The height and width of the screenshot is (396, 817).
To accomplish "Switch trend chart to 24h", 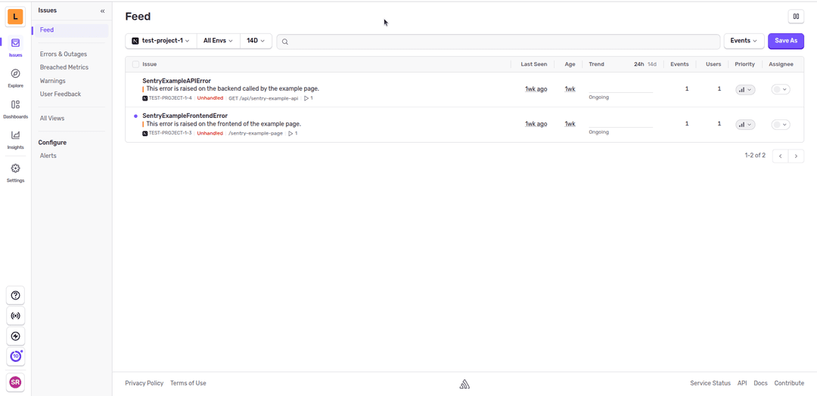I will pyautogui.click(x=638, y=64).
